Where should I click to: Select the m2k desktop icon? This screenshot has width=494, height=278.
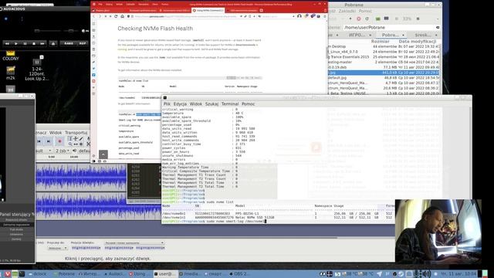tap(10, 73)
